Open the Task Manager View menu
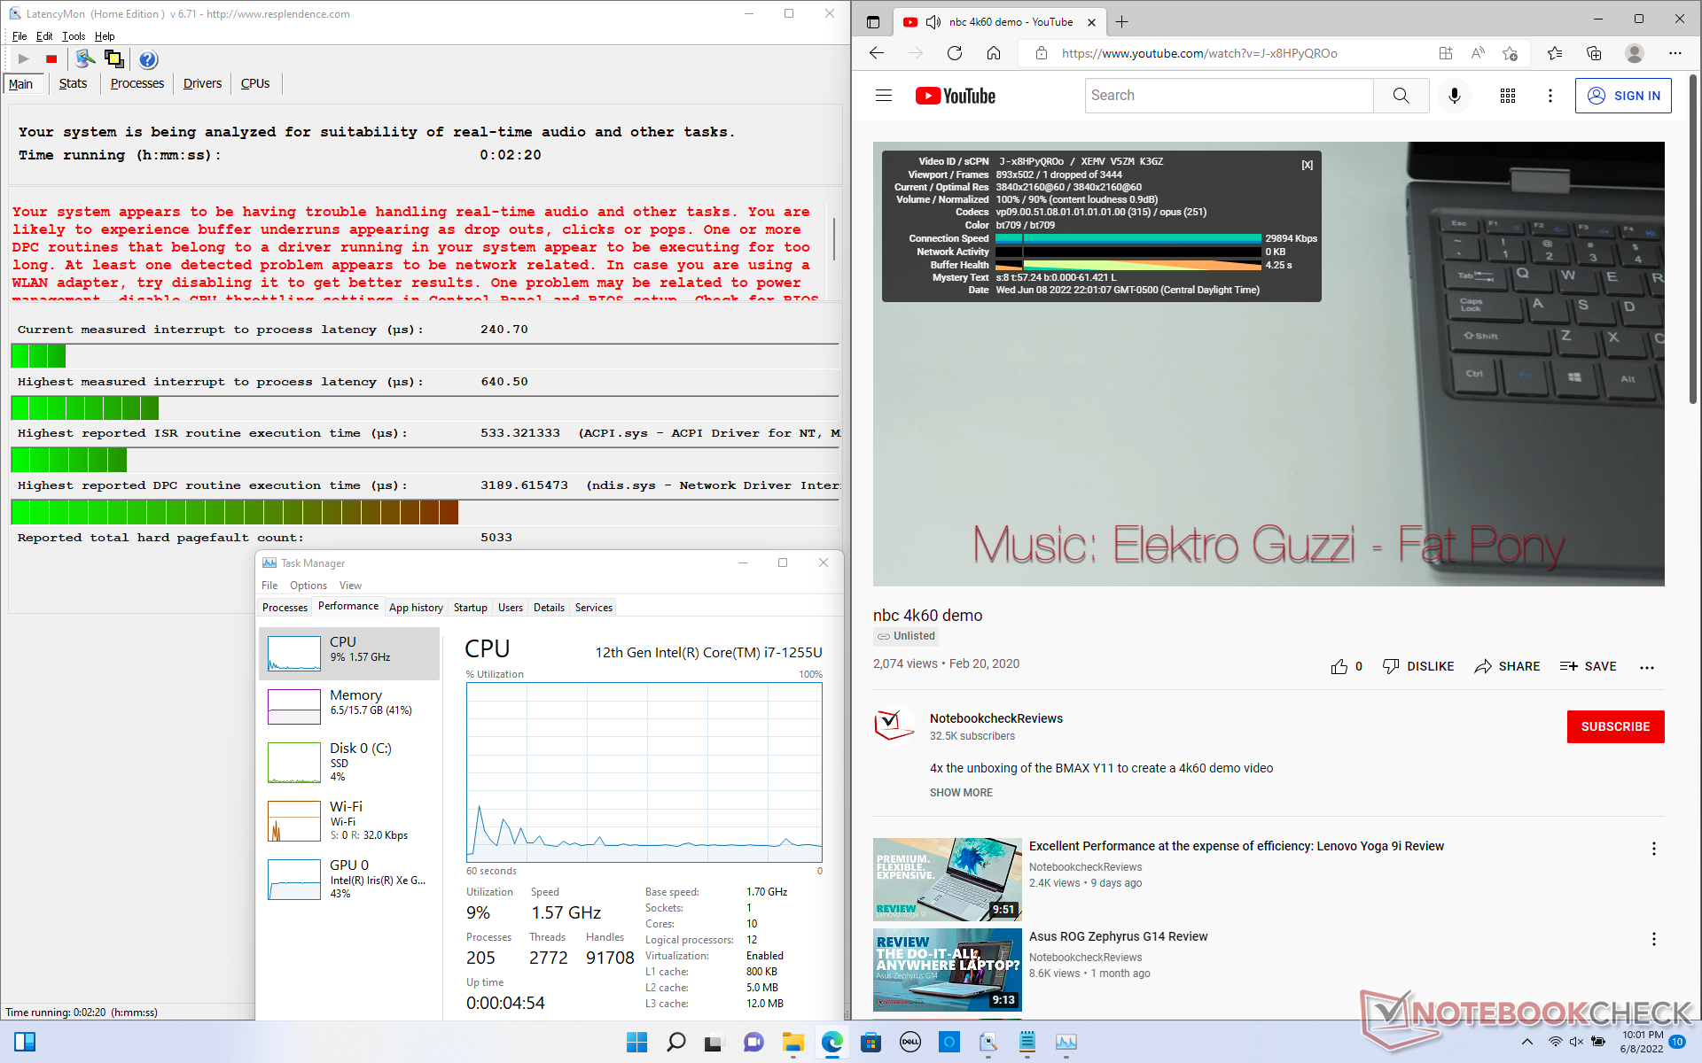Screen dimensions: 1702x1063 click(350, 586)
